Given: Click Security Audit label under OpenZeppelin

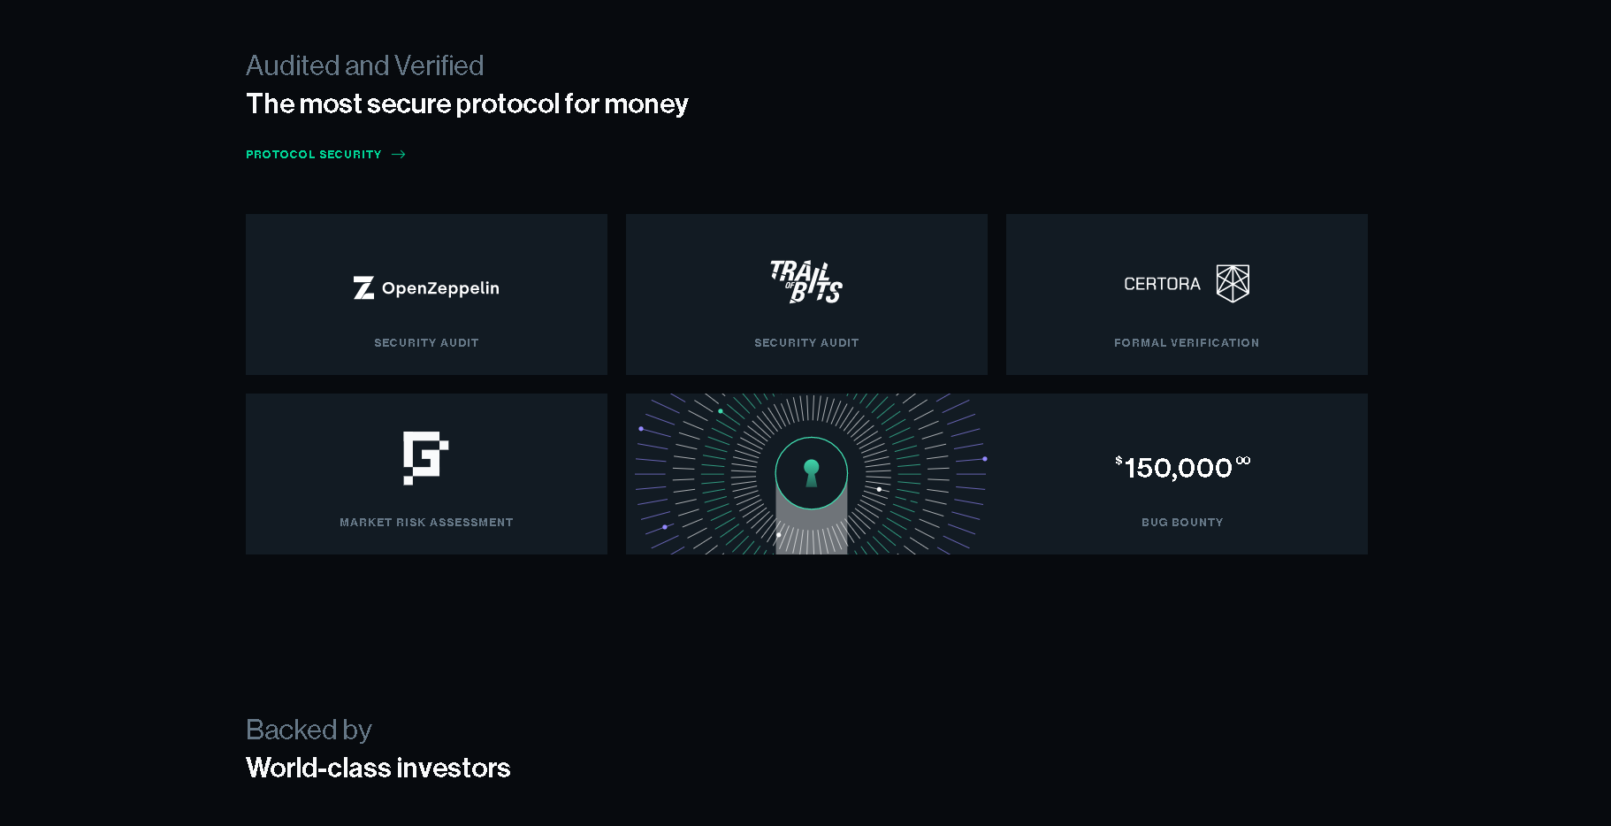Looking at the screenshot, I should 426,343.
